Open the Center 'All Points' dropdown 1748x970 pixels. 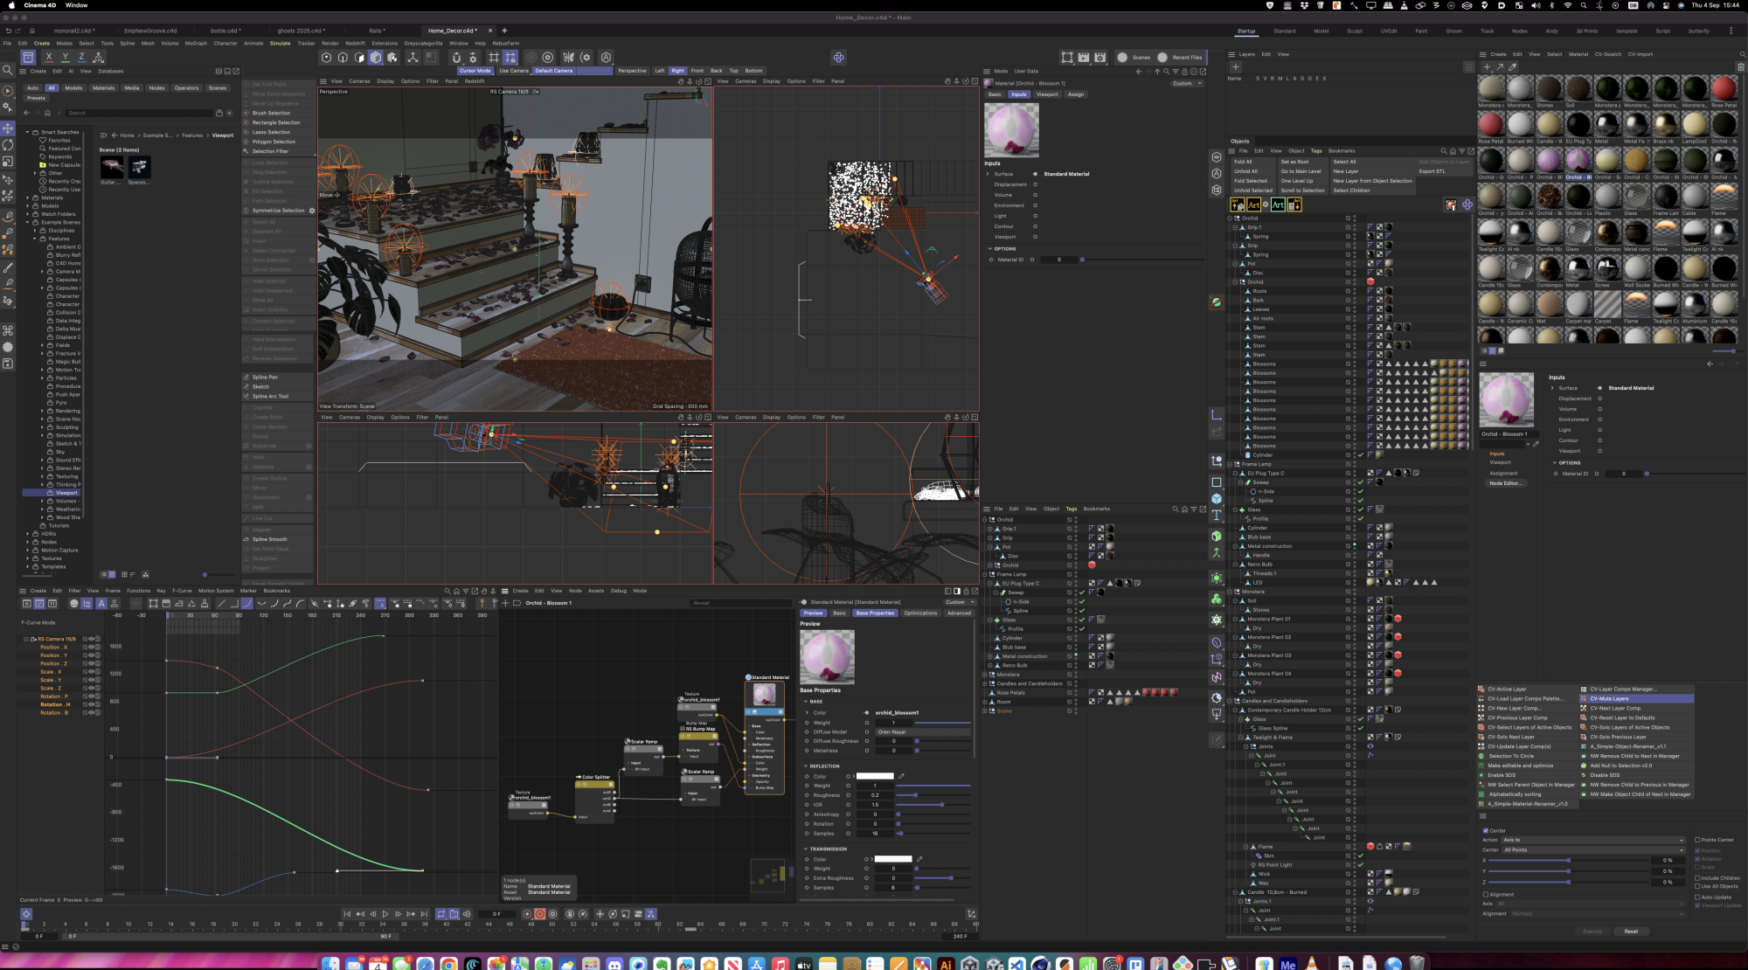click(x=1592, y=850)
